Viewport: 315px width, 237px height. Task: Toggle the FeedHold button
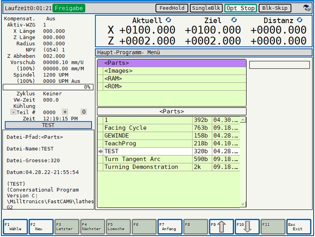(172, 8)
